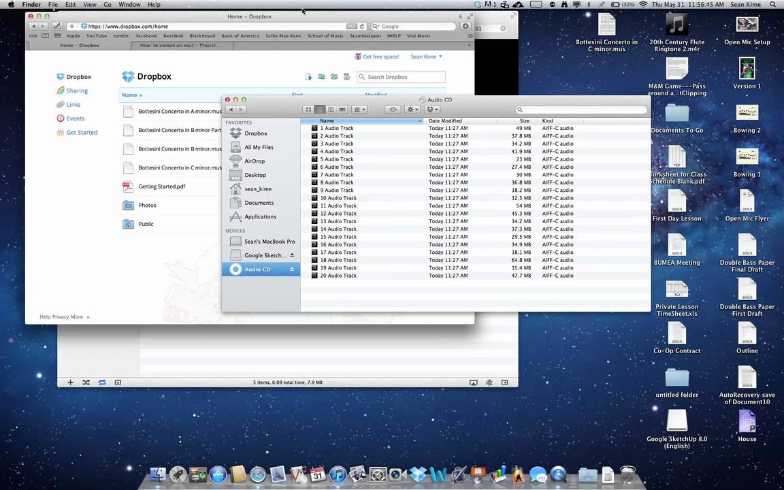Go back in the Audio CD Finder window

[x=231, y=110]
